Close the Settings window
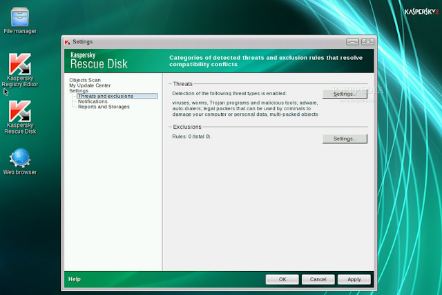This screenshot has height=295, width=442. pyautogui.click(x=367, y=41)
